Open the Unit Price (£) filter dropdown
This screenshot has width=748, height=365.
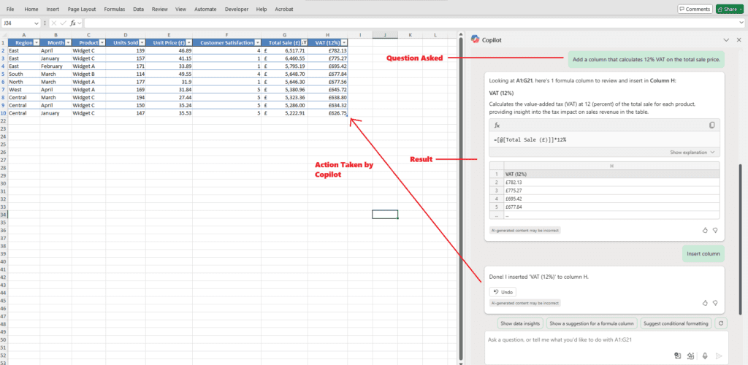[x=188, y=43]
